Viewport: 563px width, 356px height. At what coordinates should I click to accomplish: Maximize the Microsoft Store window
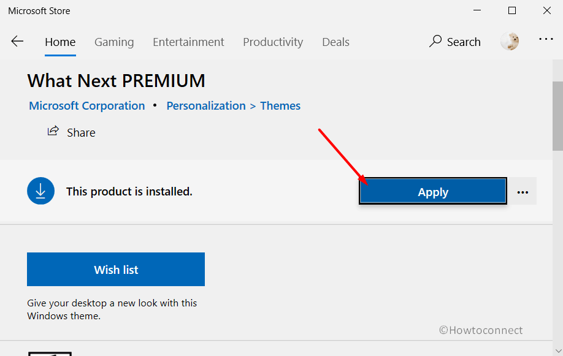512,10
